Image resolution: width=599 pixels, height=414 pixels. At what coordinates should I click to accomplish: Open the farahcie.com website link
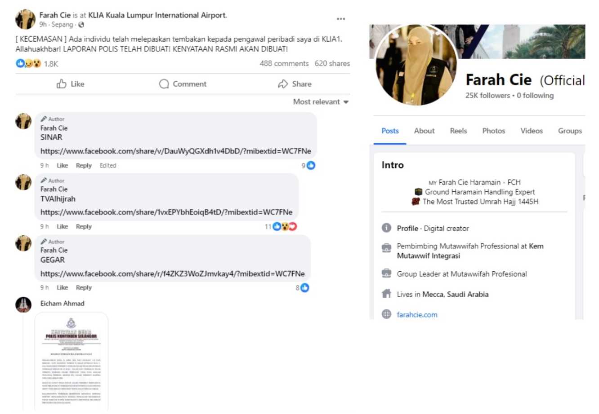(417, 315)
